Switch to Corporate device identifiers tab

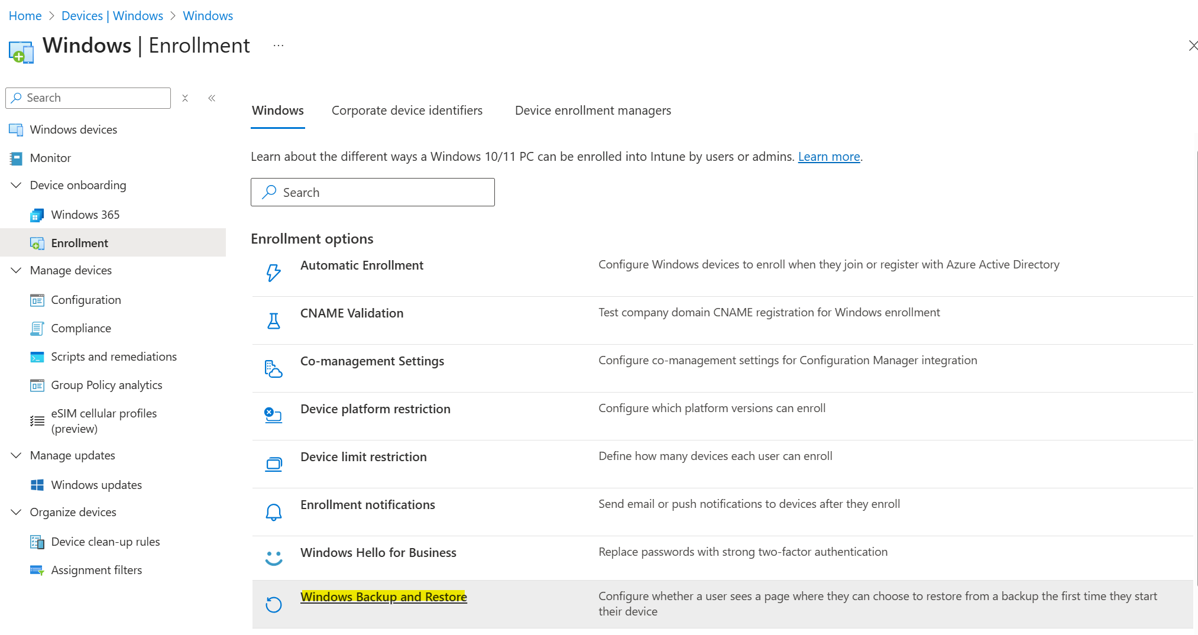[x=407, y=111]
